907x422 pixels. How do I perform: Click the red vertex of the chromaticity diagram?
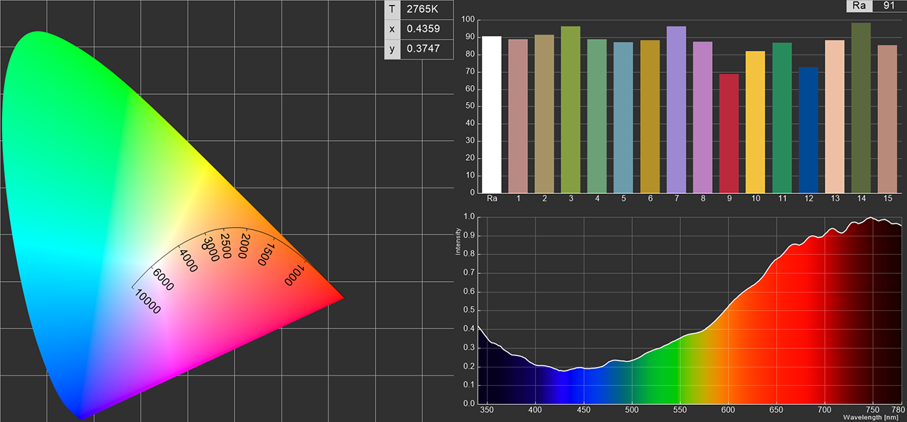[342, 298]
